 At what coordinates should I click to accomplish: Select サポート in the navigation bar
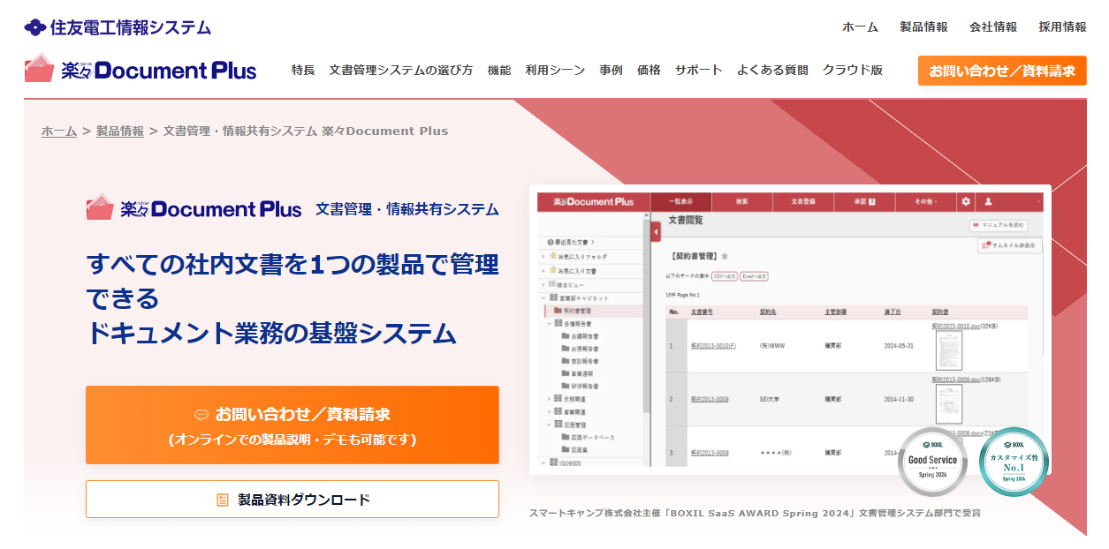699,70
